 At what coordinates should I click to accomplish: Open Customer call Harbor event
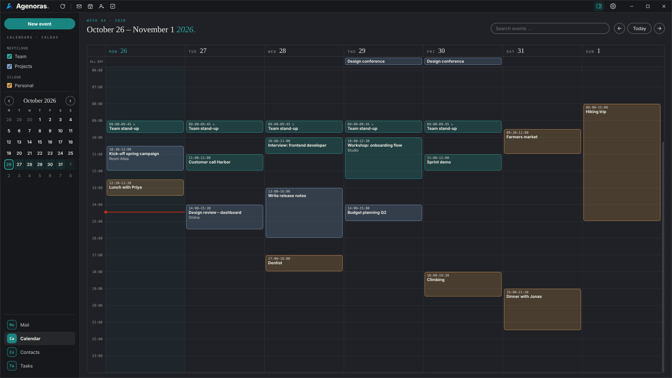224,162
